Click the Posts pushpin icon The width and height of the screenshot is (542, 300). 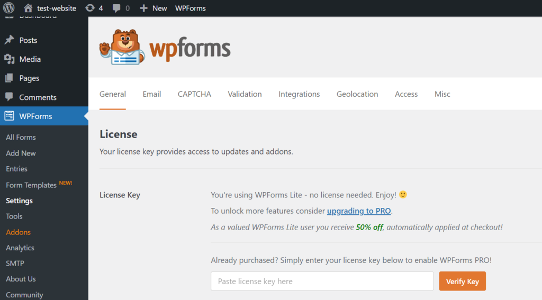9,40
